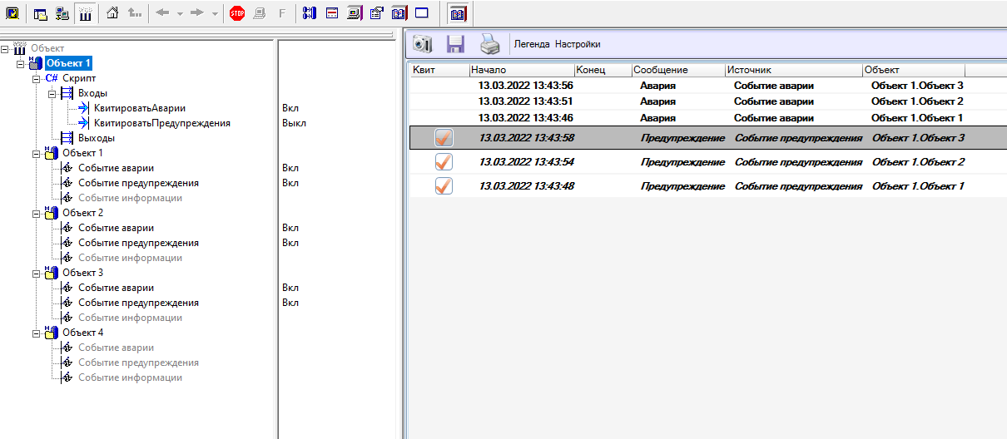Select Событие аварии under Объект 2

pos(116,228)
